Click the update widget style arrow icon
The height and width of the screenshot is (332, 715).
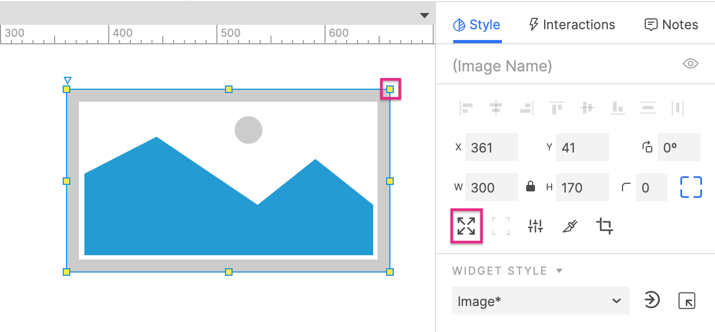(653, 300)
